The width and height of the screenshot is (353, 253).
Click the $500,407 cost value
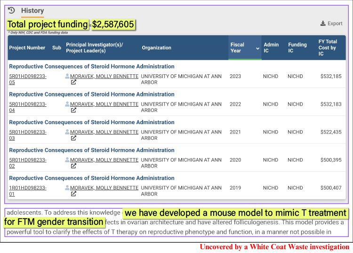pos(331,188)
